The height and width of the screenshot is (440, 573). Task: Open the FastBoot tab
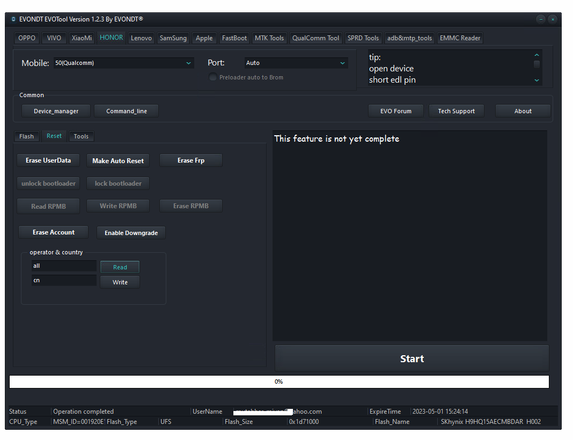point(234,38)
